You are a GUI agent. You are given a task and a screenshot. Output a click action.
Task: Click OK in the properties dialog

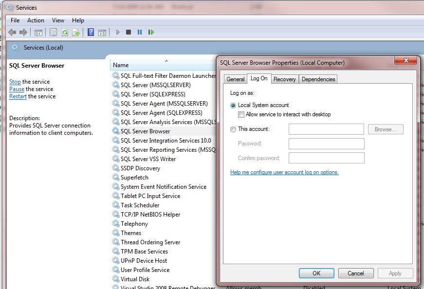[x=316, y=273]
